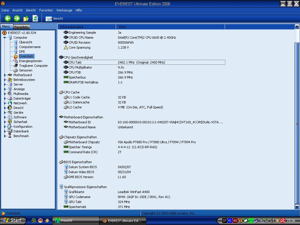Expand the Multimedia tree node
Viewport: 300px width, 225px height.
(x=5, y=94)
